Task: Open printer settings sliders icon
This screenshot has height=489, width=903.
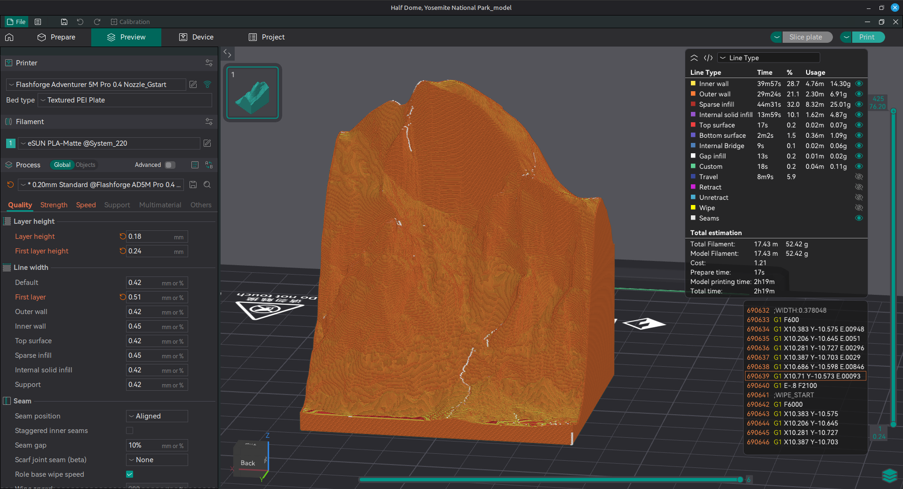Action: tap(209, 63)
